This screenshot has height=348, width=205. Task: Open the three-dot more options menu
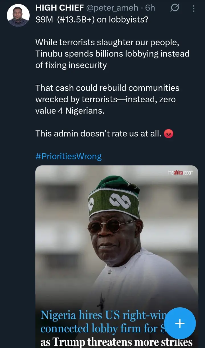[x=194, y=8]
